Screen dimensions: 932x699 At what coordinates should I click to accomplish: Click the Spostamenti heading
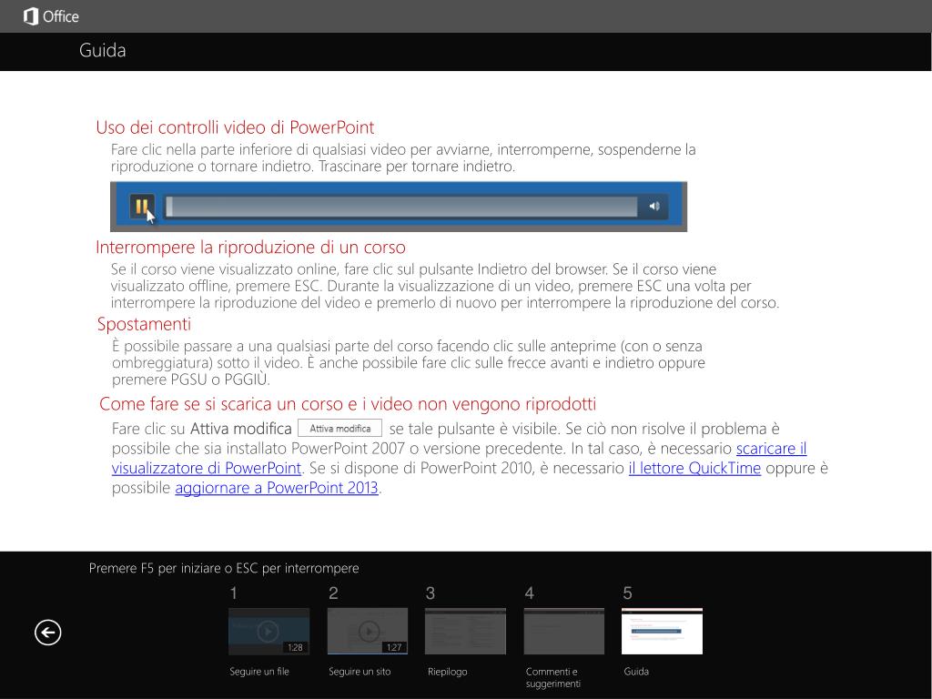(144, 324)
